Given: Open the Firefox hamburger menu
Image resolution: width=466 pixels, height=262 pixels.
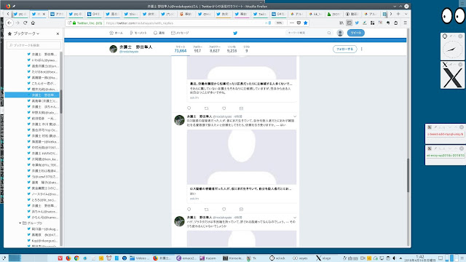Looking at the screenshot, I should [405, 23].
